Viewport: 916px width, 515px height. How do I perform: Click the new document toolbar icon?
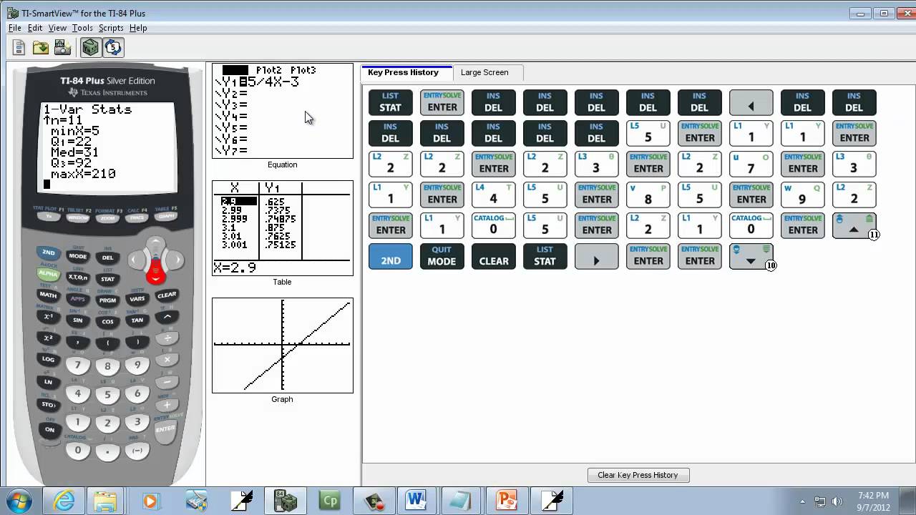coord(19,48)
